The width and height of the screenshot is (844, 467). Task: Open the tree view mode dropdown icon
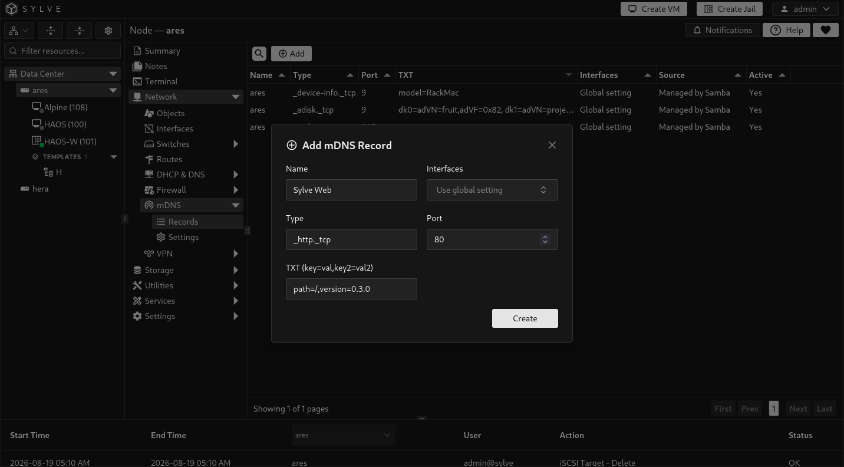19,31
